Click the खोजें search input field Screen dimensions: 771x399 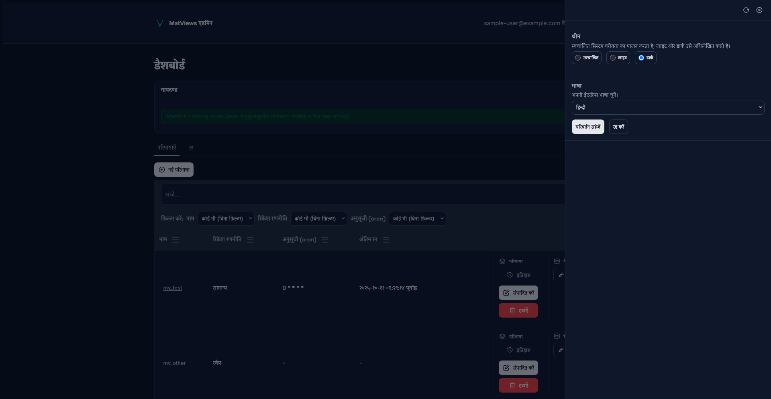tap(361, 194)
